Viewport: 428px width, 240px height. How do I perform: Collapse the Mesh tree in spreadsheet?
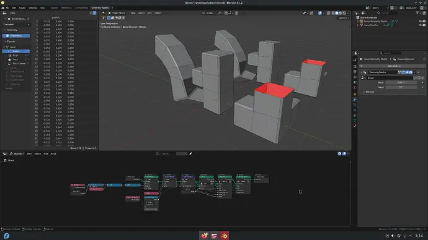(4, 47)
